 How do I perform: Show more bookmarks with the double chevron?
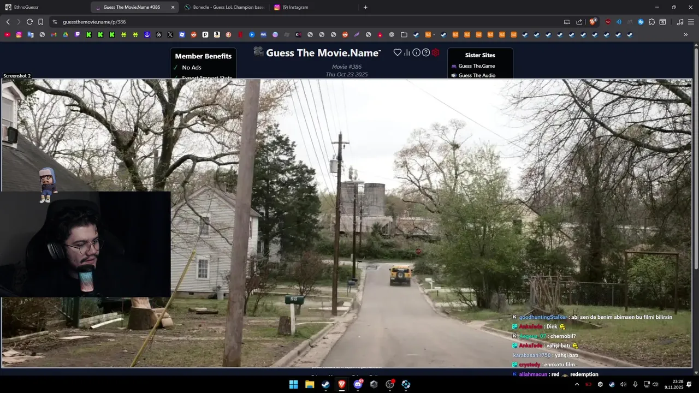[x=686, y=34]
